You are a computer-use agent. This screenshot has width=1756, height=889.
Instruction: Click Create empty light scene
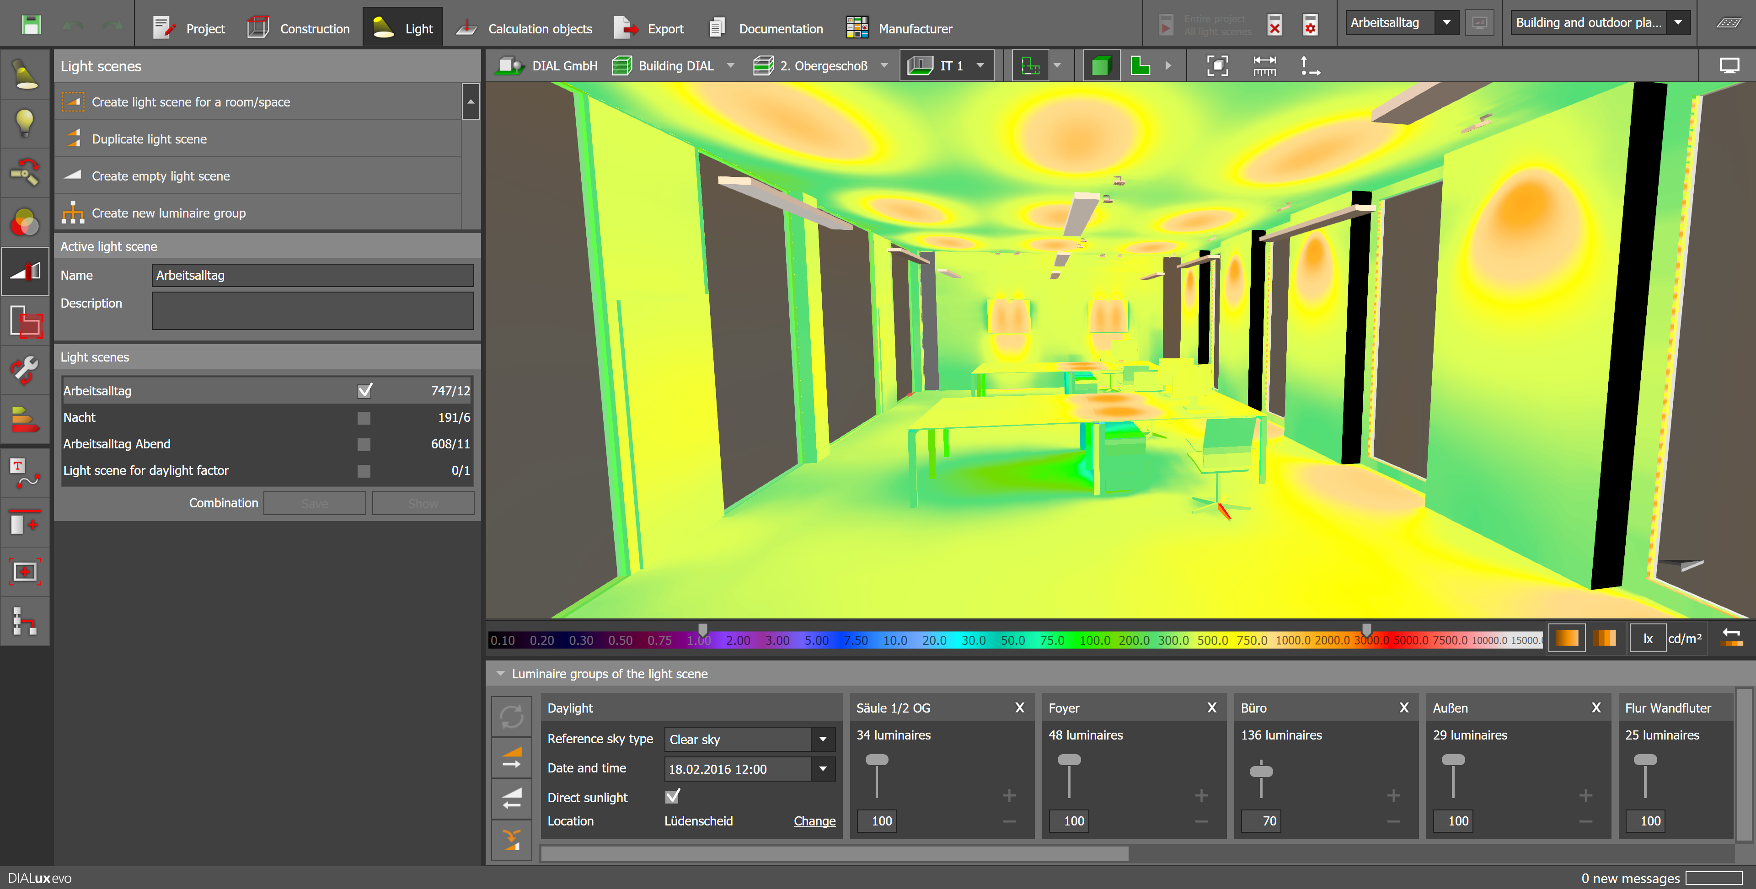161,176
